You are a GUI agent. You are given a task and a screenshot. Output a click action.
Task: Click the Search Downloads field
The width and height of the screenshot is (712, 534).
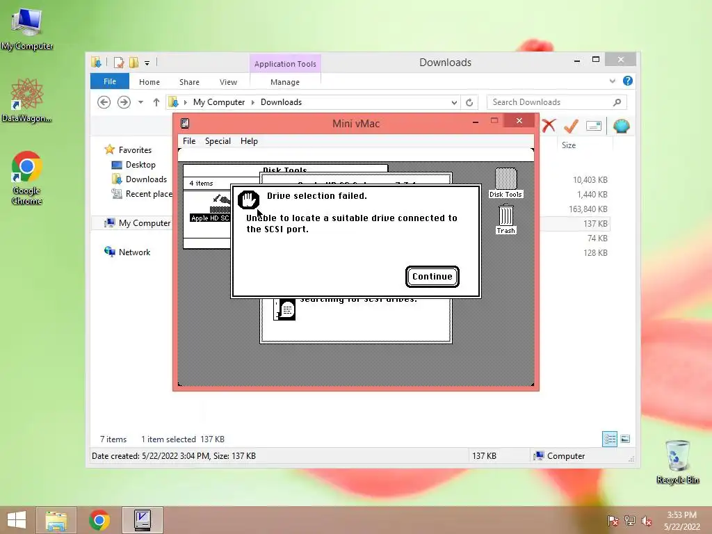point(556,102)
